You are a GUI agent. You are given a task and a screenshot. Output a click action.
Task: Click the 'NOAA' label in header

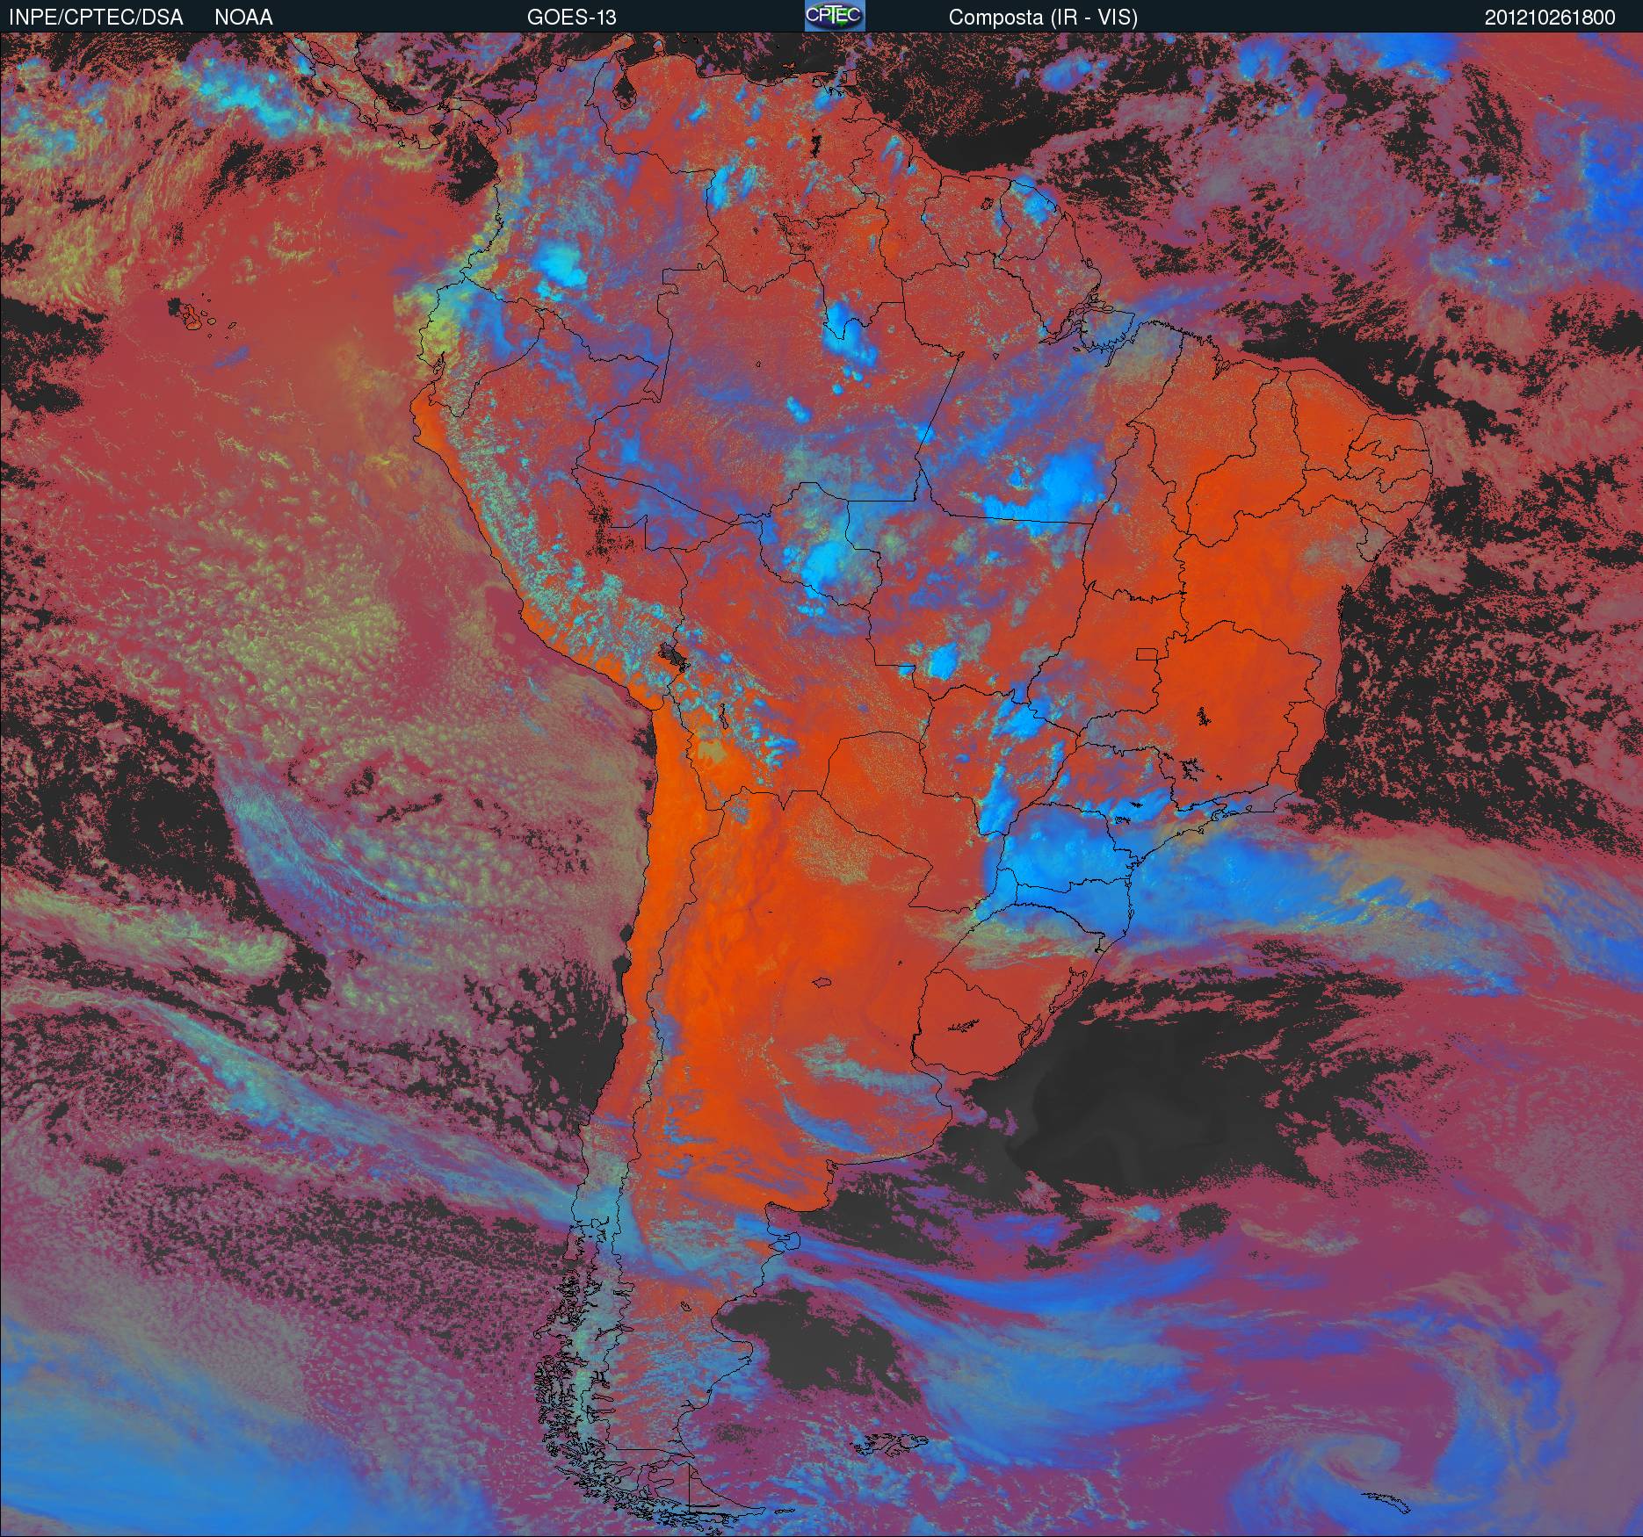(x=243, y=17)
